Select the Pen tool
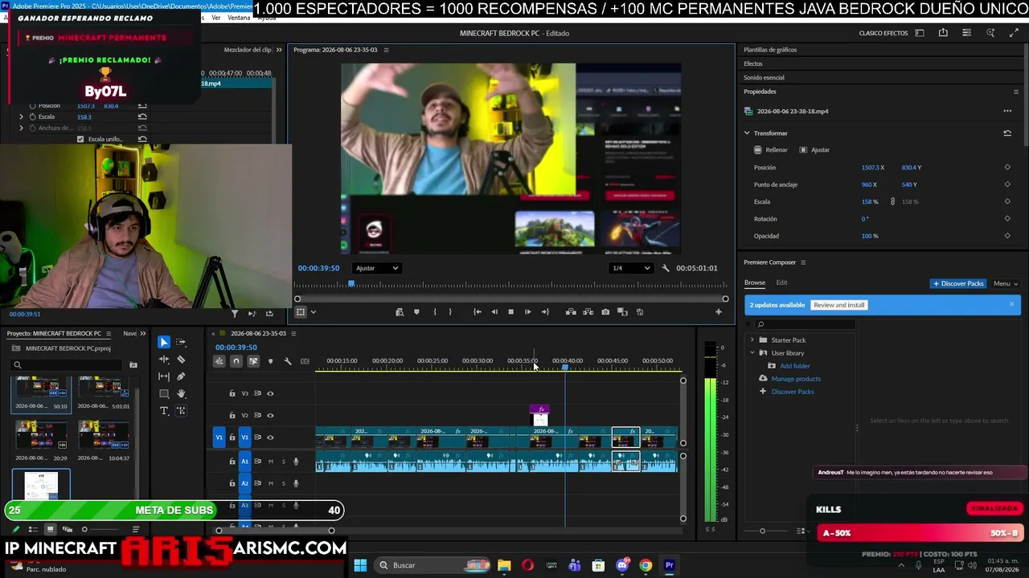Image resolution: width=1029 pixels, height=578 pixels. (181, 377)
